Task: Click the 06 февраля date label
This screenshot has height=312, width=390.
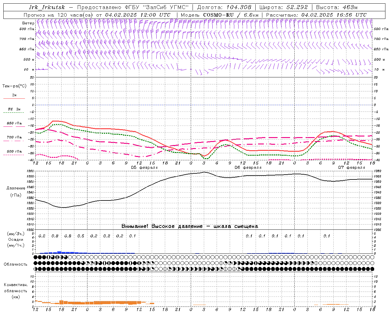Action: (x=248, y=168)
